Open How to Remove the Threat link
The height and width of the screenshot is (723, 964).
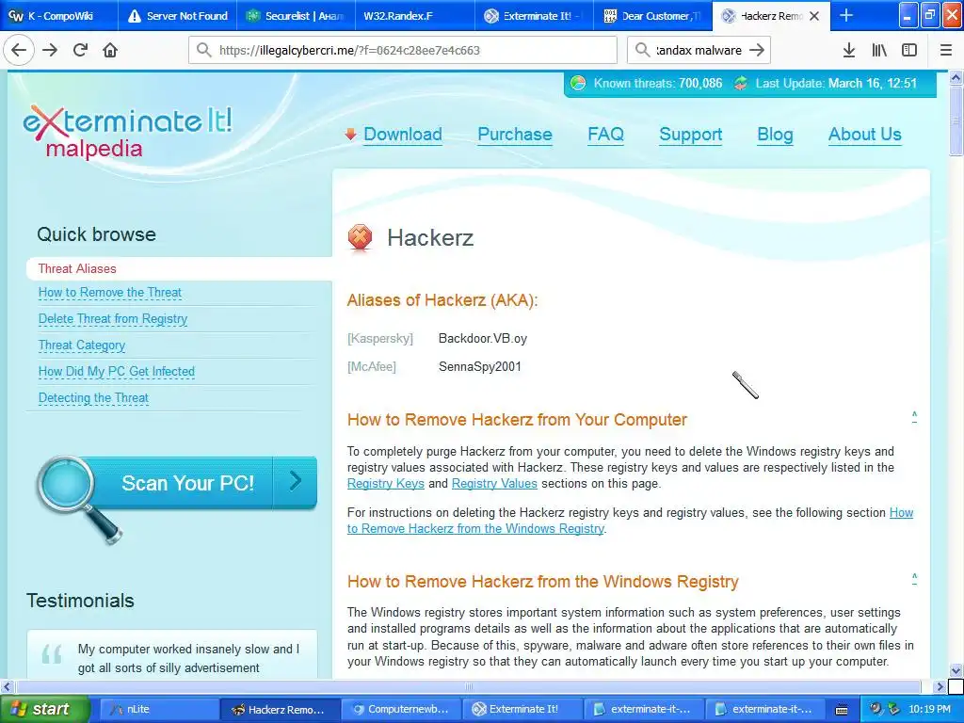110,293
